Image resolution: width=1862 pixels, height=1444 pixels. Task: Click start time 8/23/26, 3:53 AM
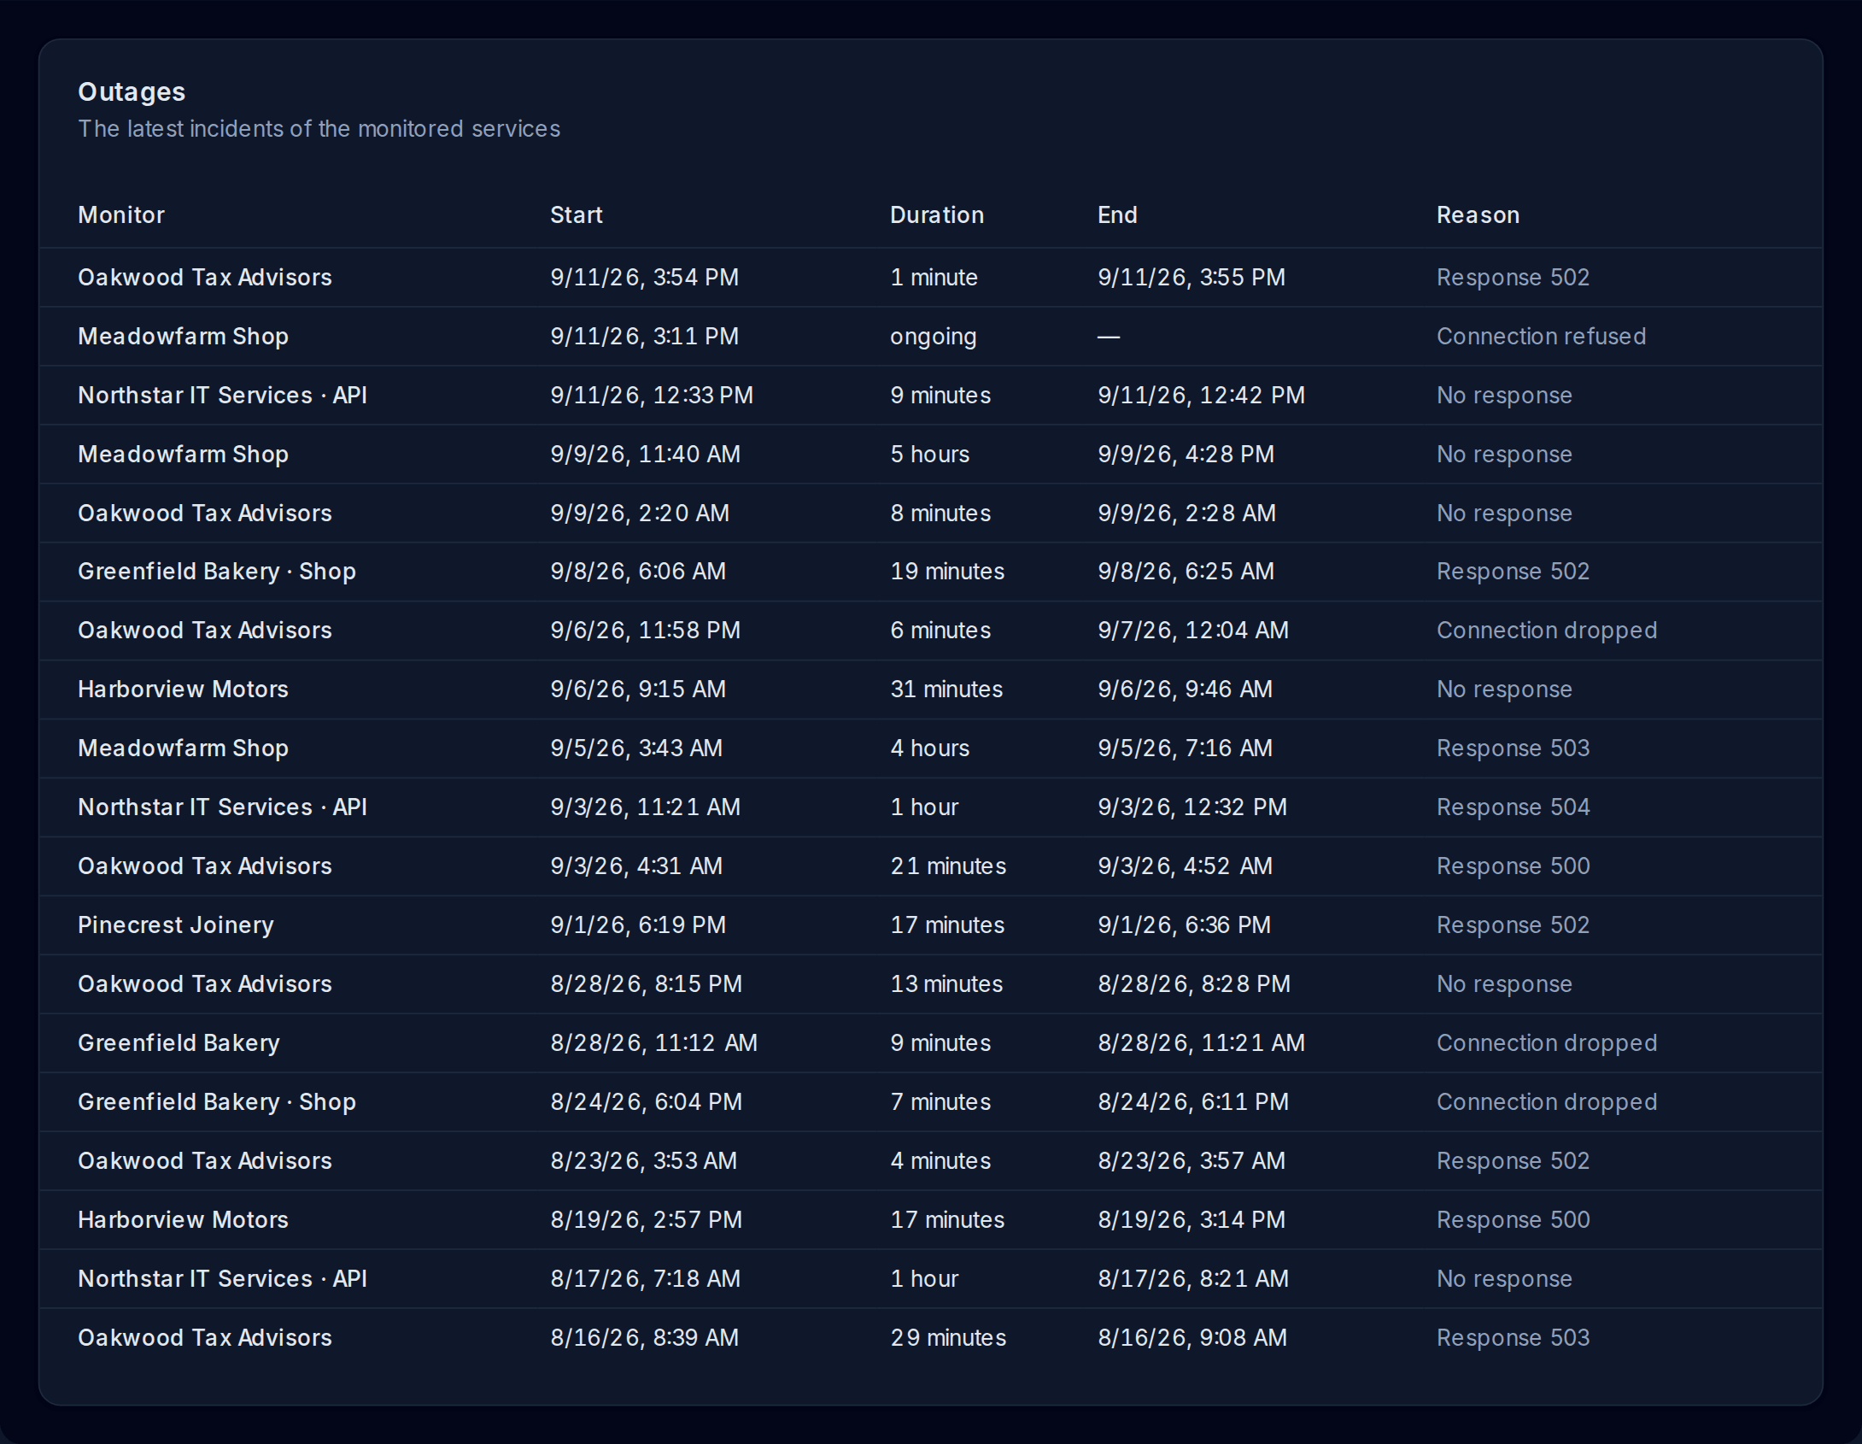coord(643,1161)
